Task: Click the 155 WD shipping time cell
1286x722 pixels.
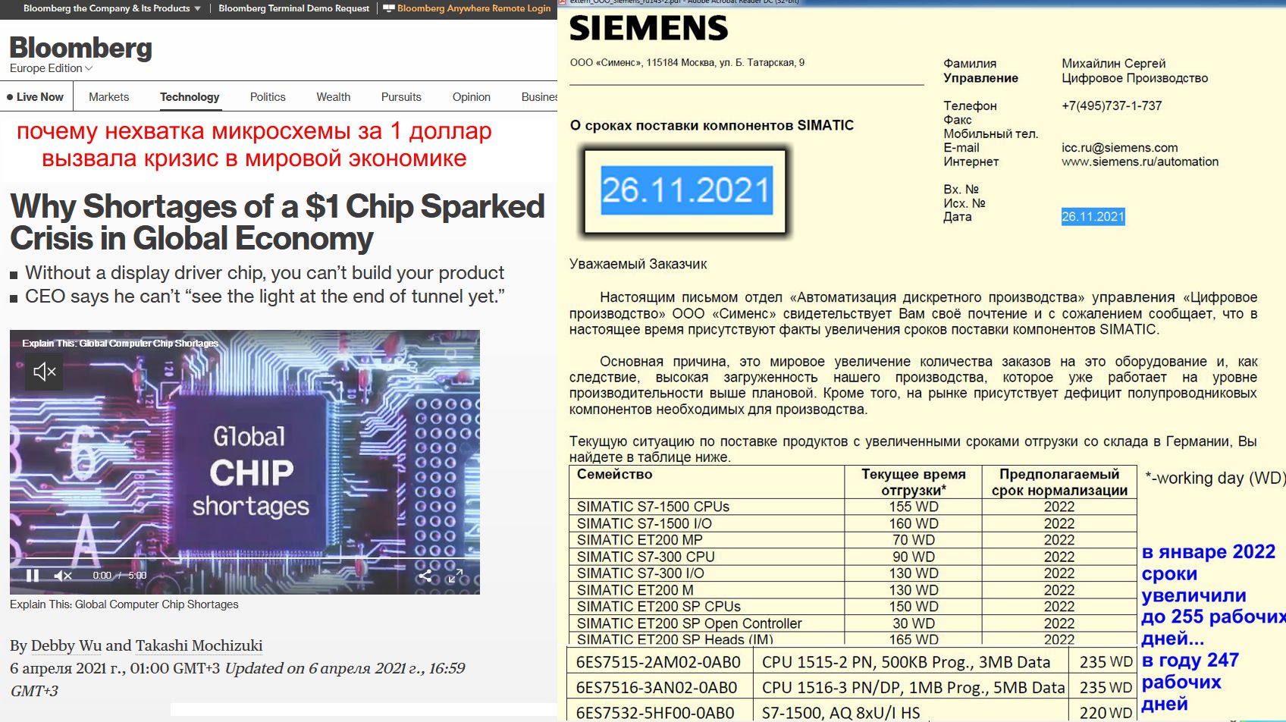Action: coord(914,507)
